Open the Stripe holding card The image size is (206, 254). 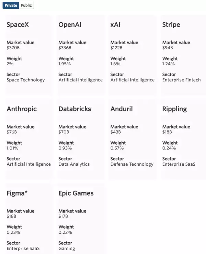tap(171, 25)
